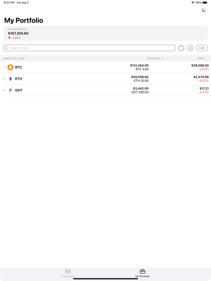The height and width of the screenshot is (281, 211).
Task: Click the -4.55% ETH change
Action: point(203,80)
